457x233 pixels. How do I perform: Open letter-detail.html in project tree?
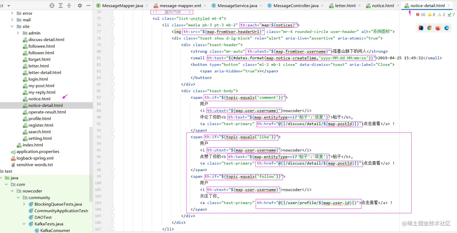pos(45,72)
